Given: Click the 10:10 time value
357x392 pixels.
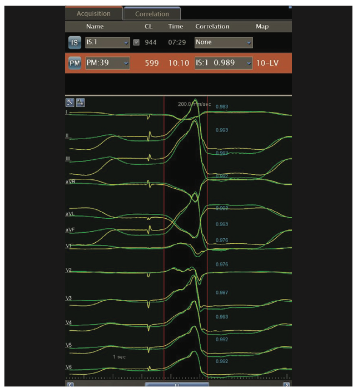Looking at the screenshot, I should pyautogui.click(x=178, y=63).
